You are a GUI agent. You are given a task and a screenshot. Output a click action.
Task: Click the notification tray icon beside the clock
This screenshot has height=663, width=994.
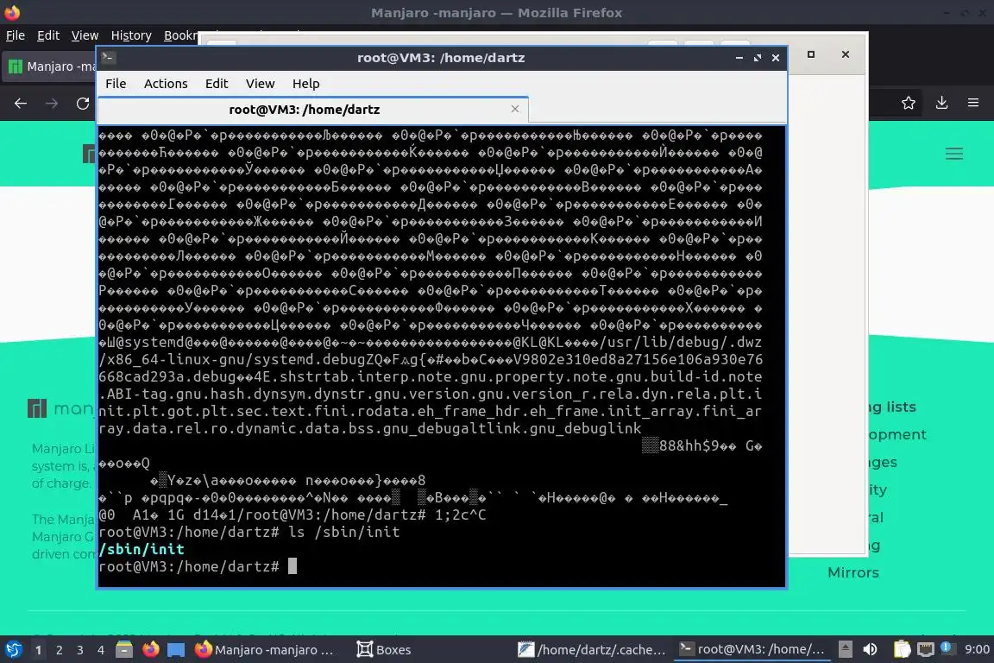(x=947, y=647)
